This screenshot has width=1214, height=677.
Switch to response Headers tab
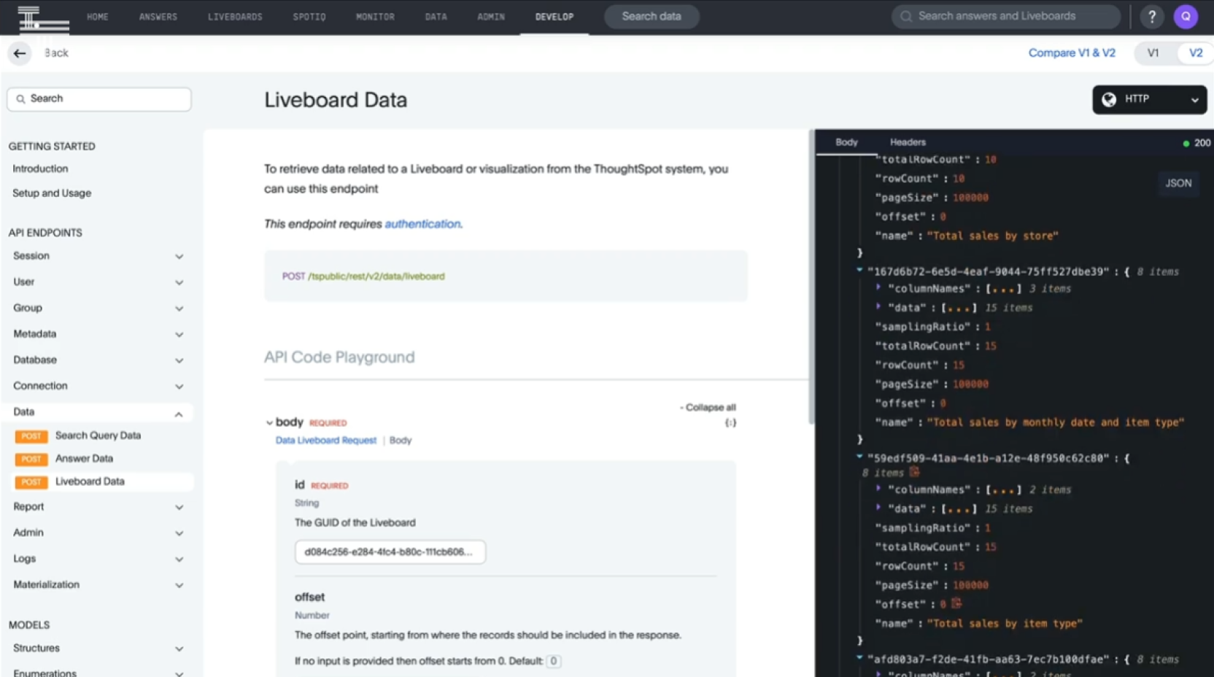point(908,142)
